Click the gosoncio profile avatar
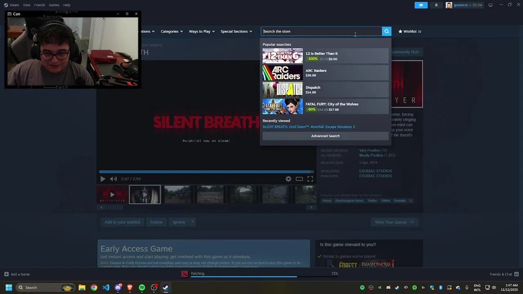The image size is (523, 294). (x=449, y=5)
